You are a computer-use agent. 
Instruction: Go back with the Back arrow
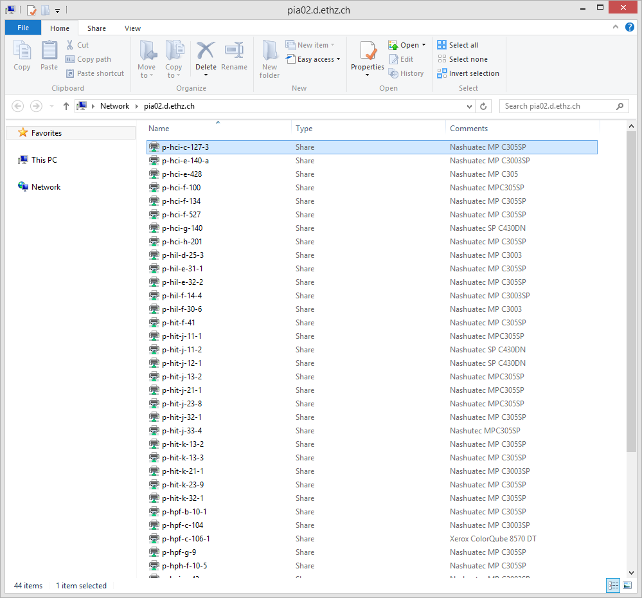tap(17, 106)
